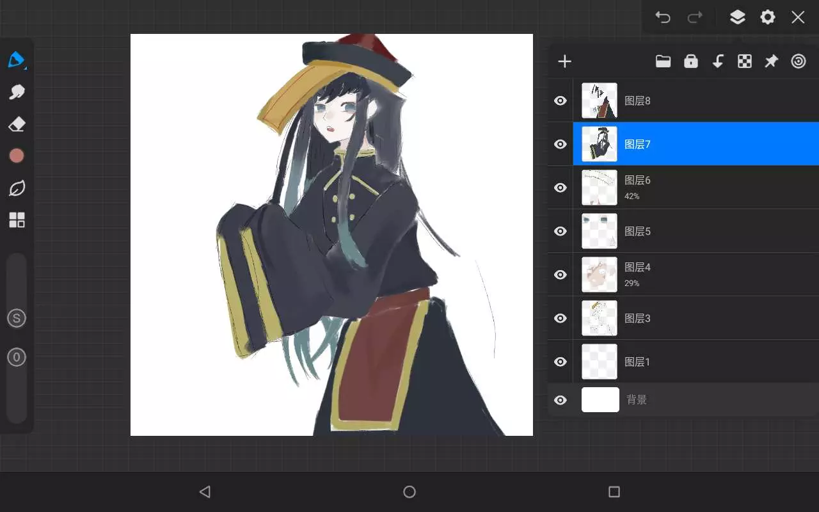
Task: Hide layer 图层6
Action: pyautogui.click(x=561, y=188)
